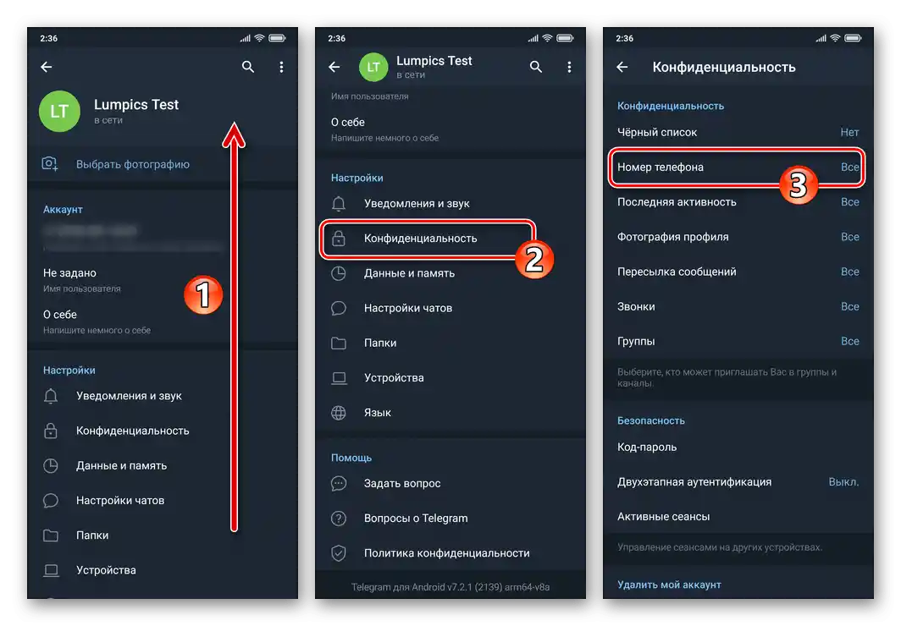Open Двухэтапная аутентификация setting
This screenshot has width=901, height=626.
[738, 482]
